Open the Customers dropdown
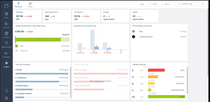 click(192, 4)
